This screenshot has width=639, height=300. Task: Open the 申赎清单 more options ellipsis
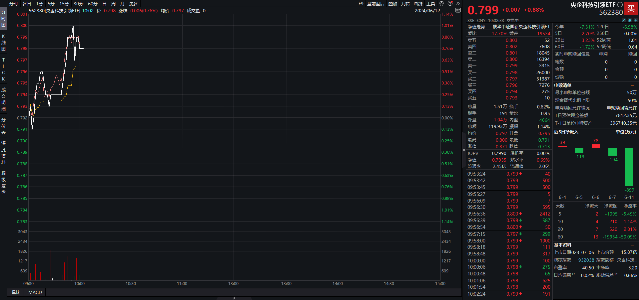pos(632,85)
